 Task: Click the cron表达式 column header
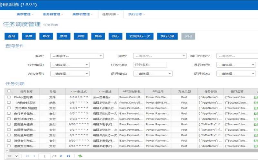click(x=79, y=91)
